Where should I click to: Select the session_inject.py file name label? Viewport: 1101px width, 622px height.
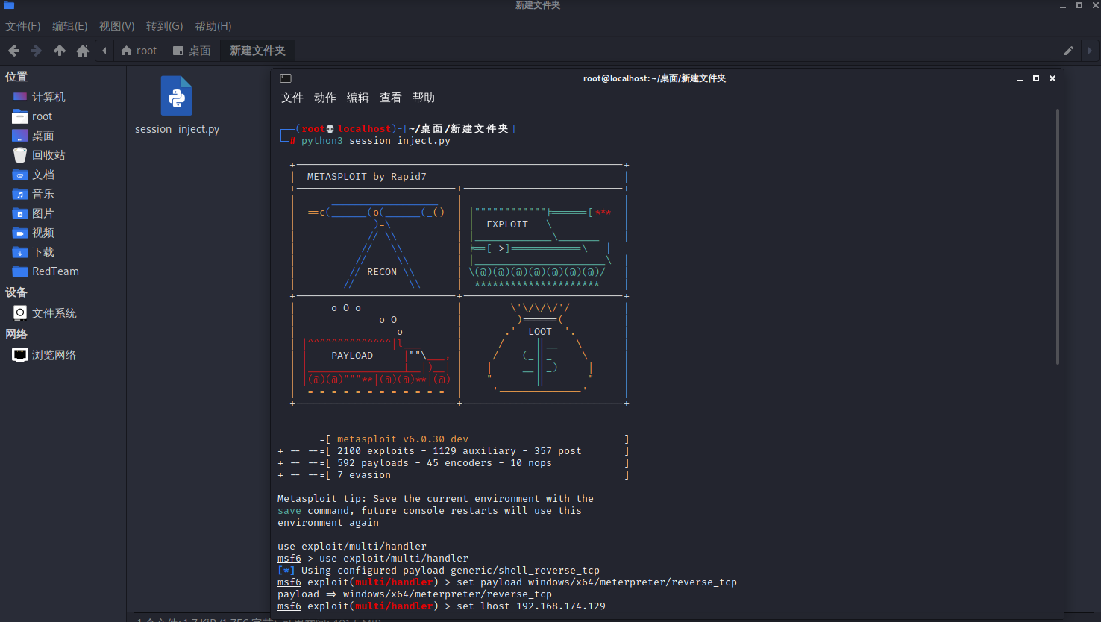177,129
